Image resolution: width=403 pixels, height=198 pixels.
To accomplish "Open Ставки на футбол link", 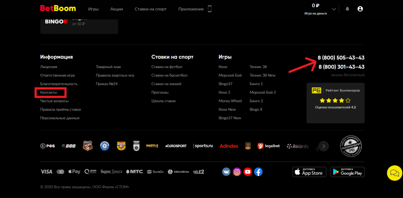I will (167, 67).
